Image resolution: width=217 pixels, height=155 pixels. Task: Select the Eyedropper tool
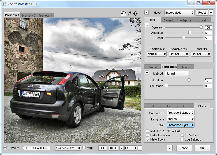(x=130, y=13)
